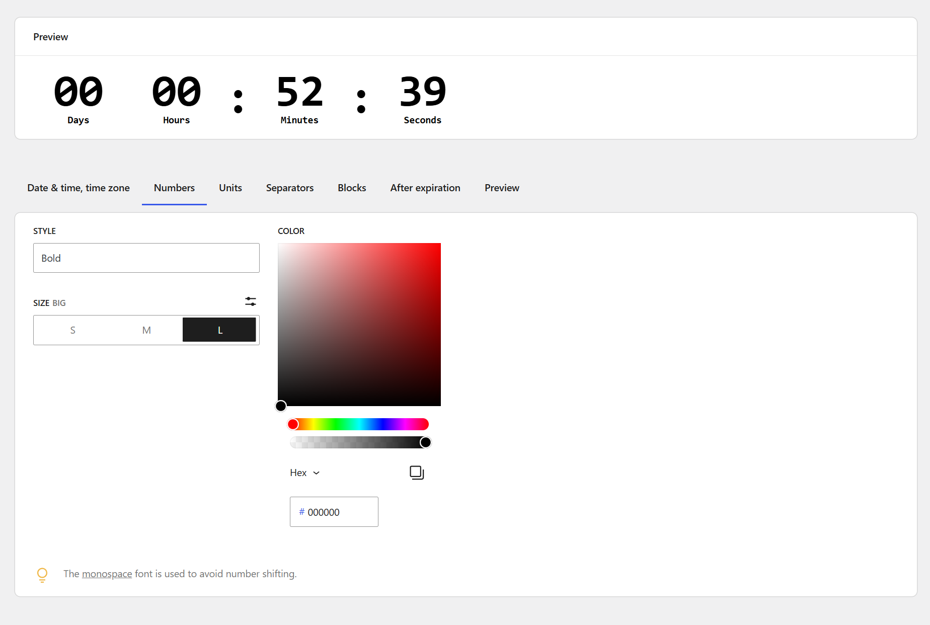The image size is (930, 625).
Task: Switch to the Separators tab
Action: [x=290, y=188]
